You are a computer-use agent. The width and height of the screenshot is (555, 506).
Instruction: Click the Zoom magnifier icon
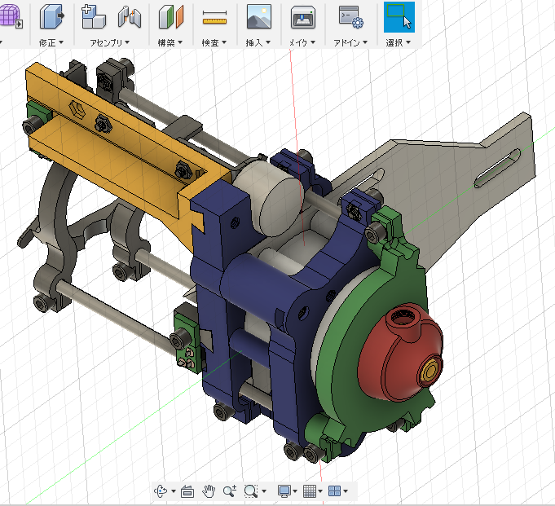(x=229, y=491)
